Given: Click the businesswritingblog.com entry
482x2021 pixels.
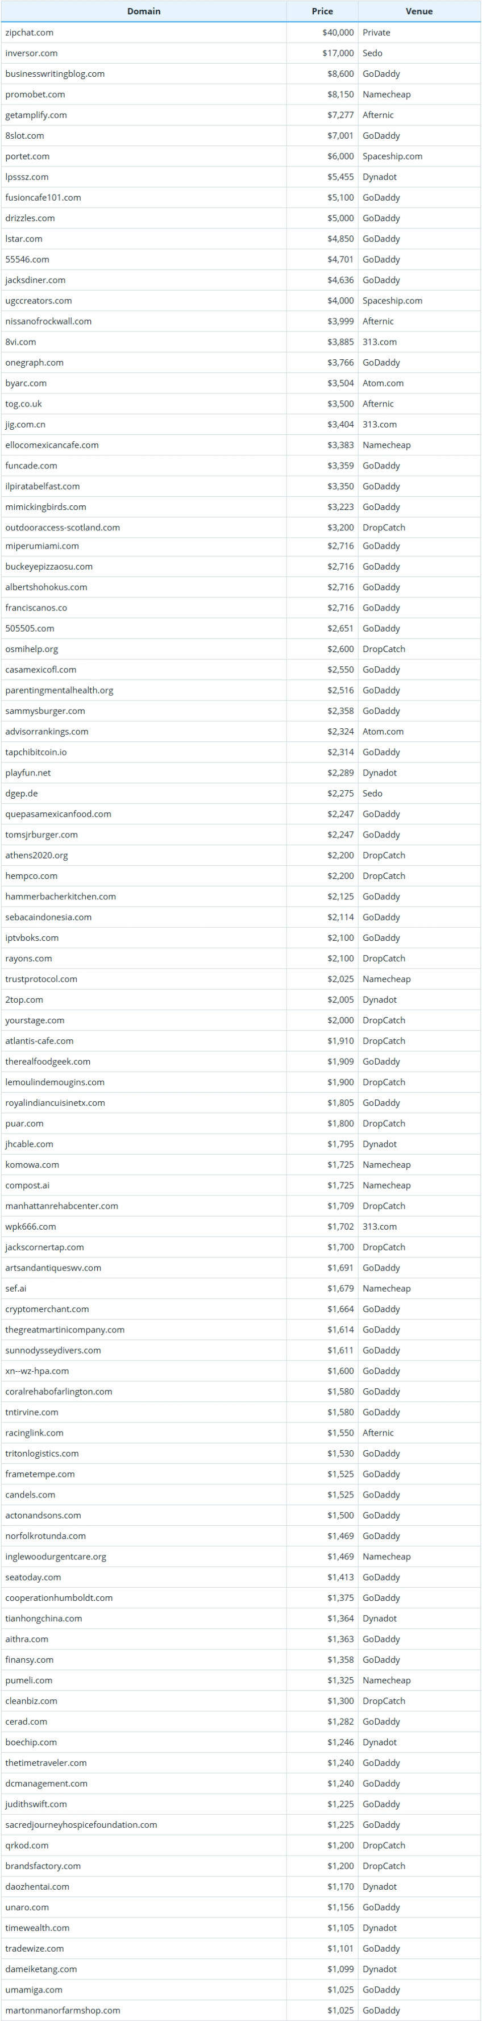Looking at the screenshot, I should coord(55,74).
